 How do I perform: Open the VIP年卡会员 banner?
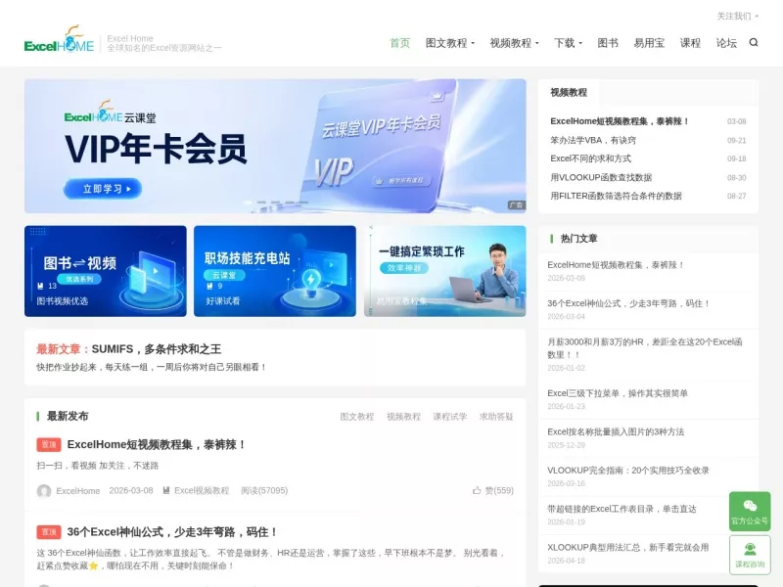point(275,146)
